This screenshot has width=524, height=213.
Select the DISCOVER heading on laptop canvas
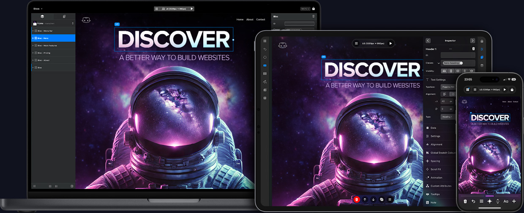174,40
